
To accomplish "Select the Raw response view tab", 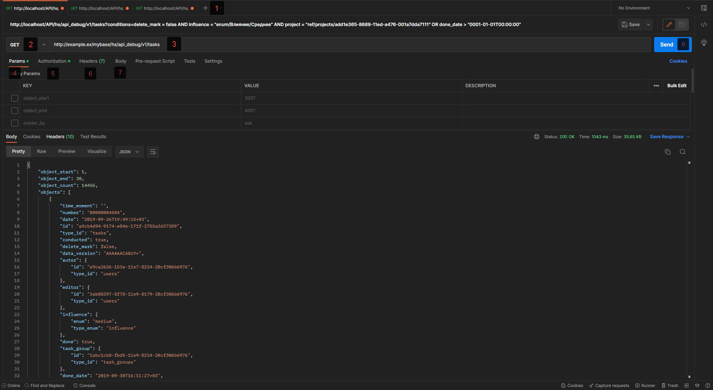I will point(42,151).
